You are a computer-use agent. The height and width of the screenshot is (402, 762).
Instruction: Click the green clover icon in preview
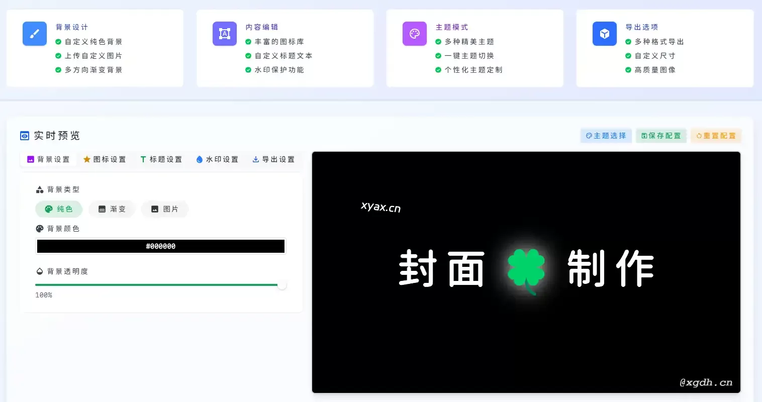pos(526,269)
